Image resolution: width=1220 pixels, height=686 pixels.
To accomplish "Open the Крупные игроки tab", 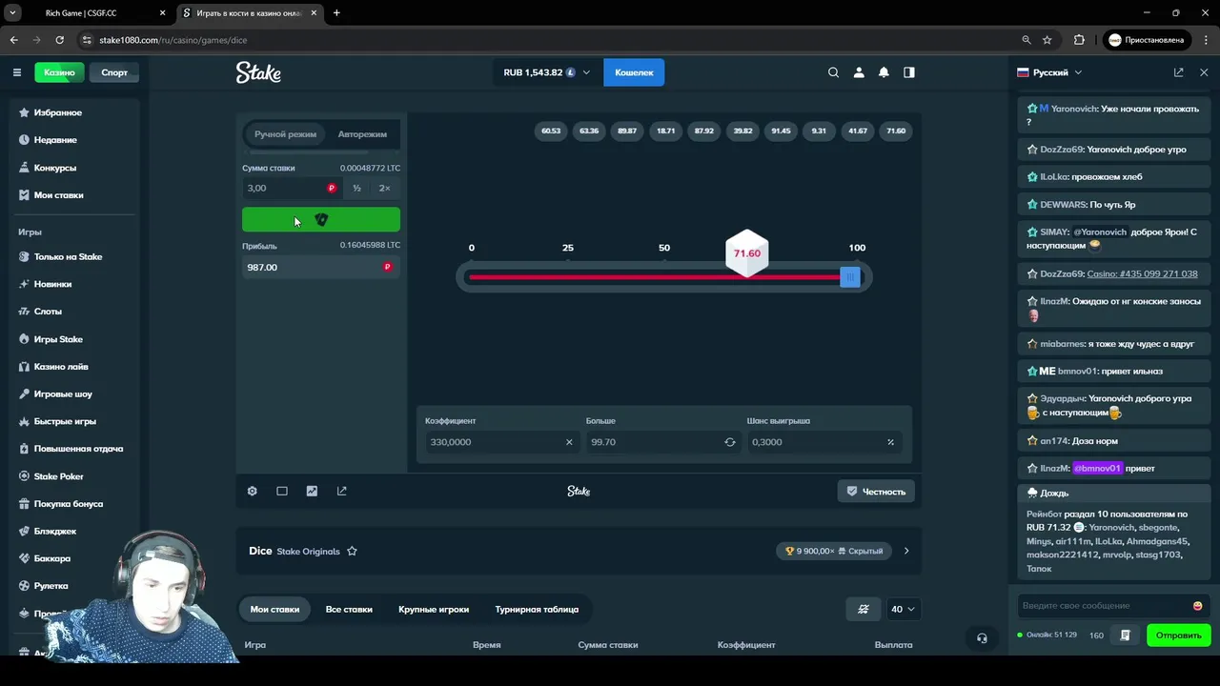I will (434, 609).
